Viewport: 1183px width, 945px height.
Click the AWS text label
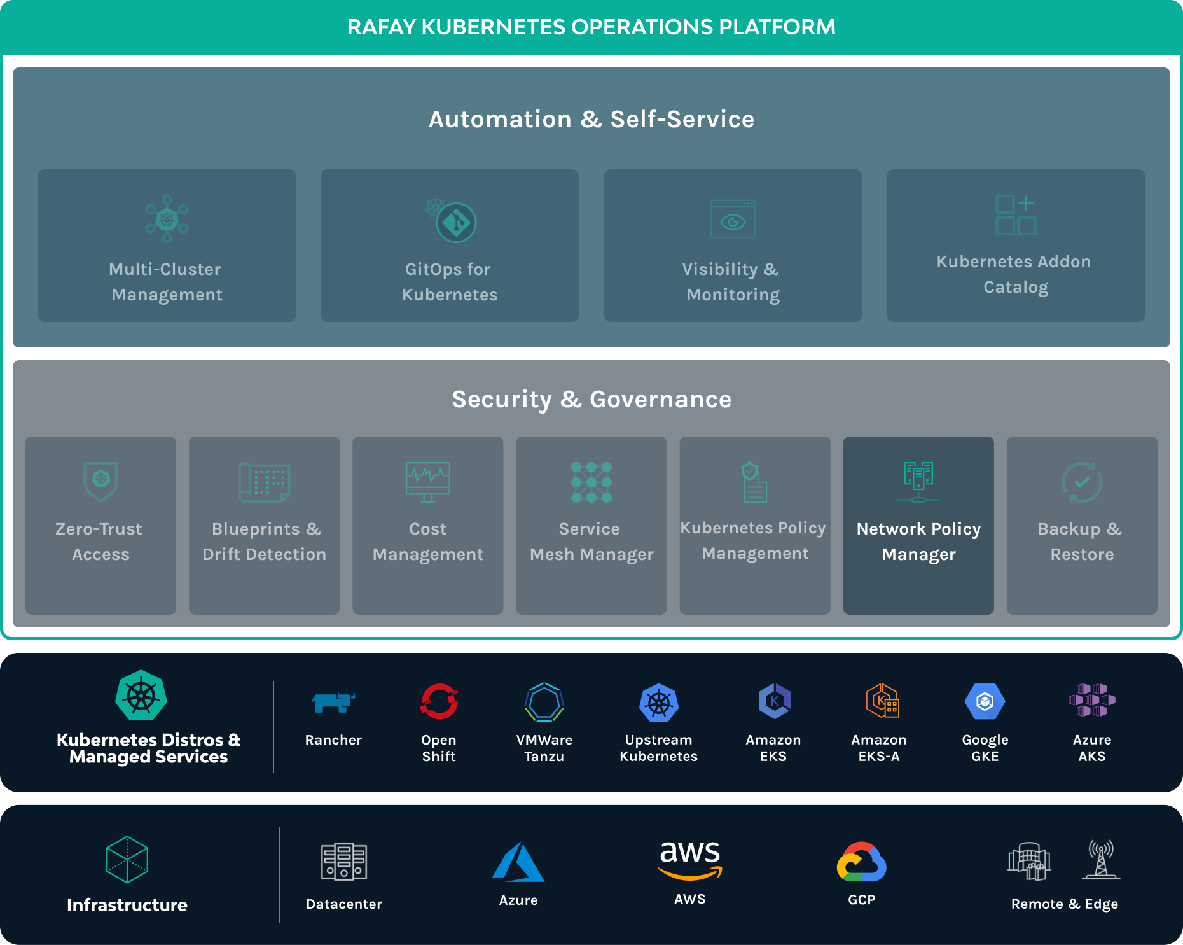coord(690,899)
